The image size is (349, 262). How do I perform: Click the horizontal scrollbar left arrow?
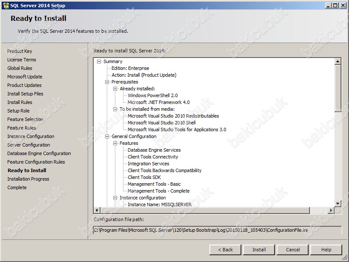97,210
